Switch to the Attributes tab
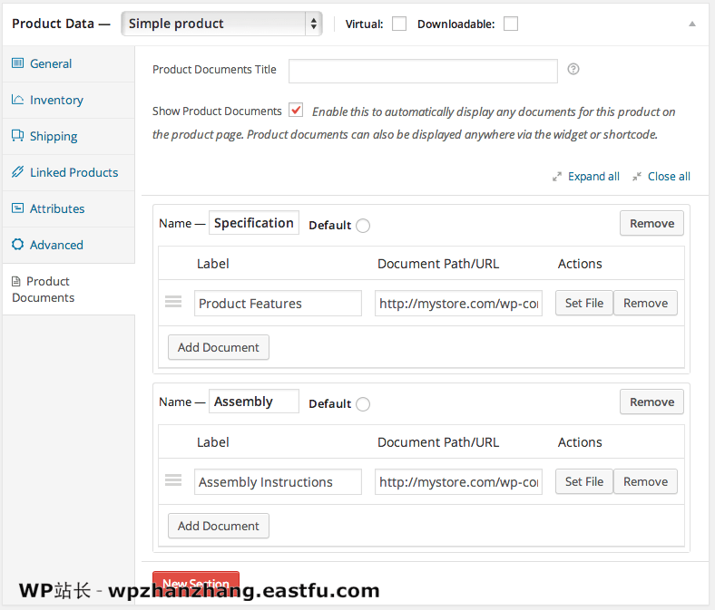 [x=56, y=208]
